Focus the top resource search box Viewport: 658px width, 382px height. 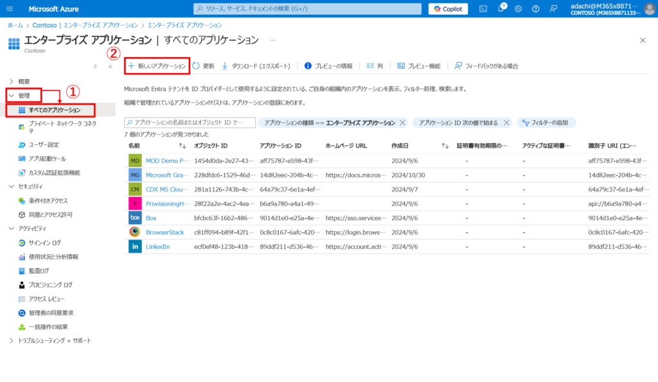pyautogui.click(x=307, y=9)
